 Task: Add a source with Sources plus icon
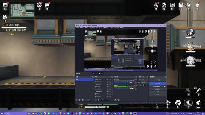[x=96, y=100]
